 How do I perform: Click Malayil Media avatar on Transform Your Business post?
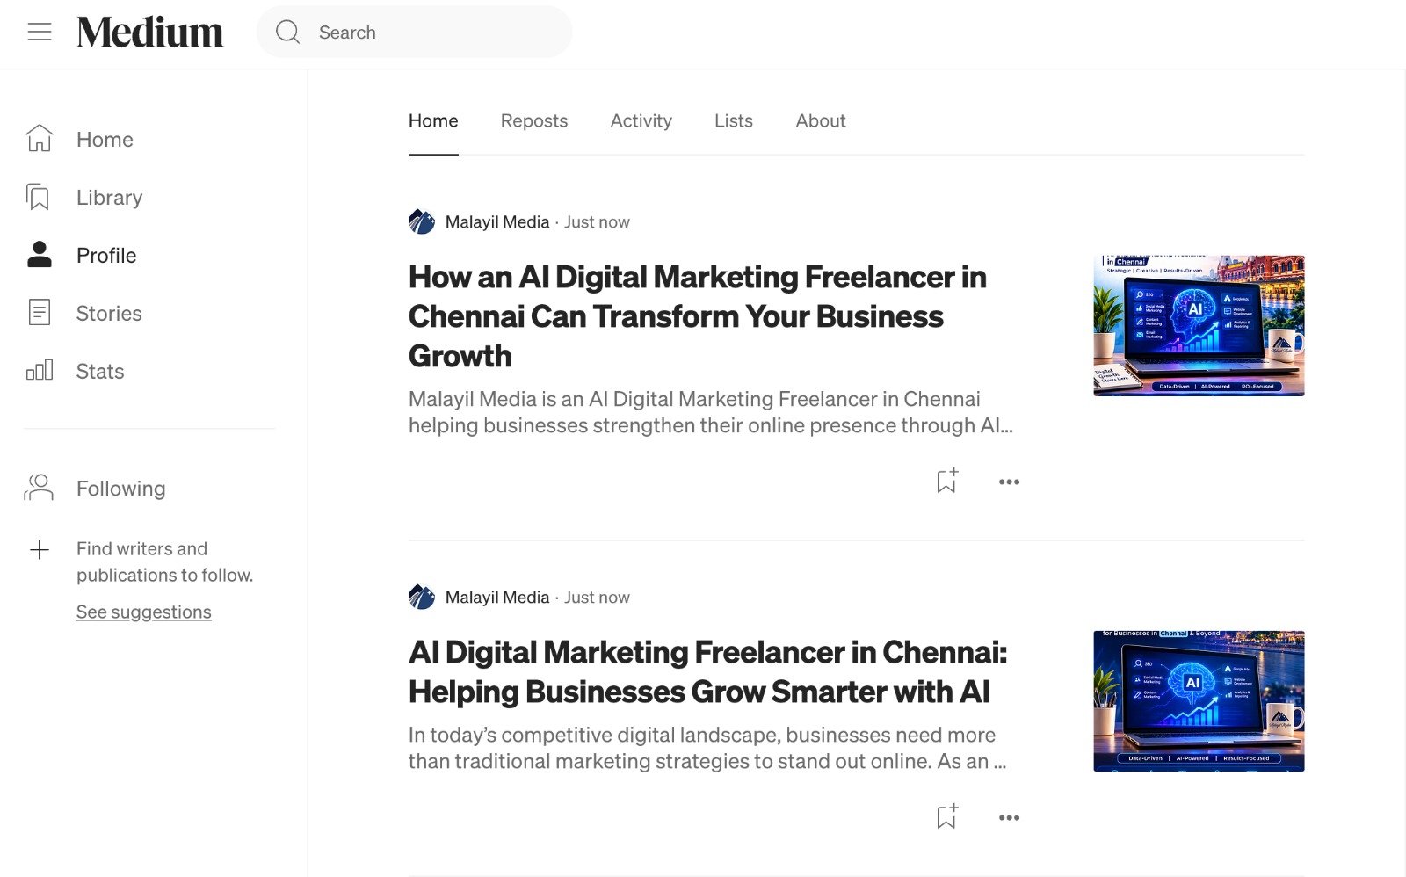[422, 221]
